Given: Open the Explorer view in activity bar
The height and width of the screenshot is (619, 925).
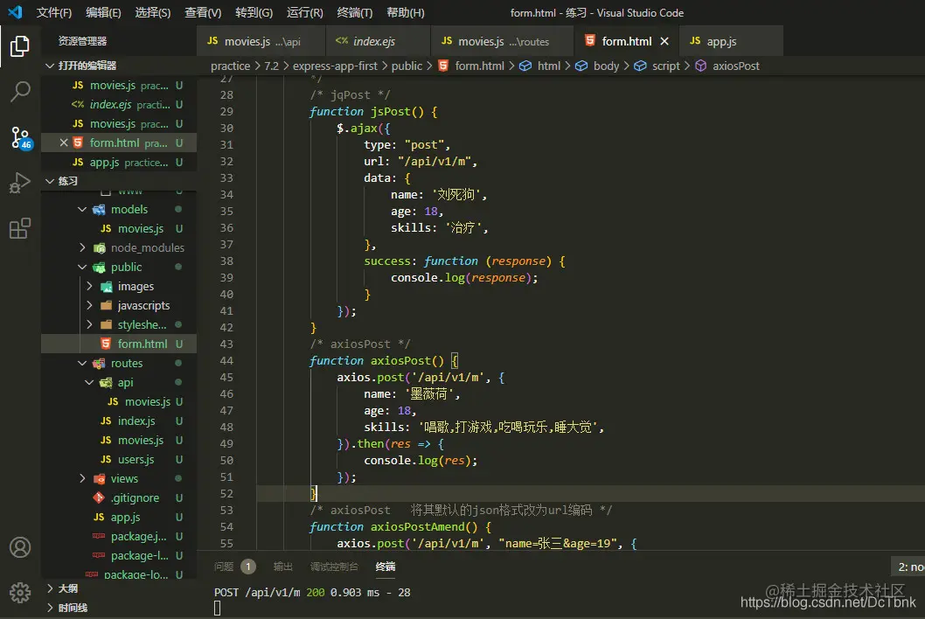Looking at the screenshot, I should point(19,46).
